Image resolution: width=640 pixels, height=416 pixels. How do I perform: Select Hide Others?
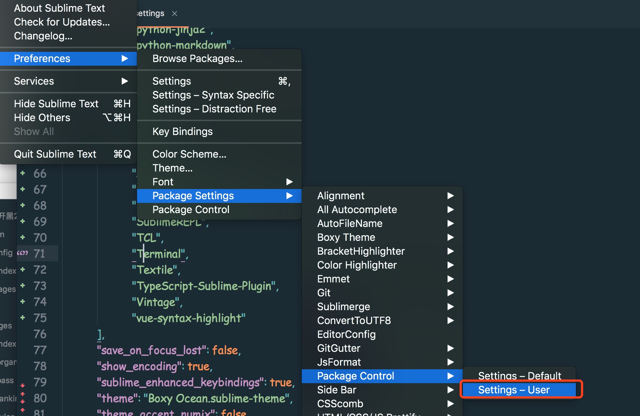point(68,118)
